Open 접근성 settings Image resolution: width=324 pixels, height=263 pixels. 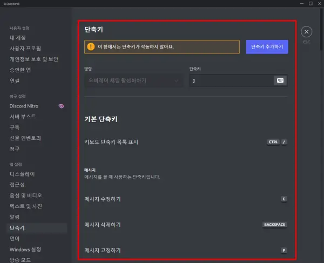tap(17, 185)
